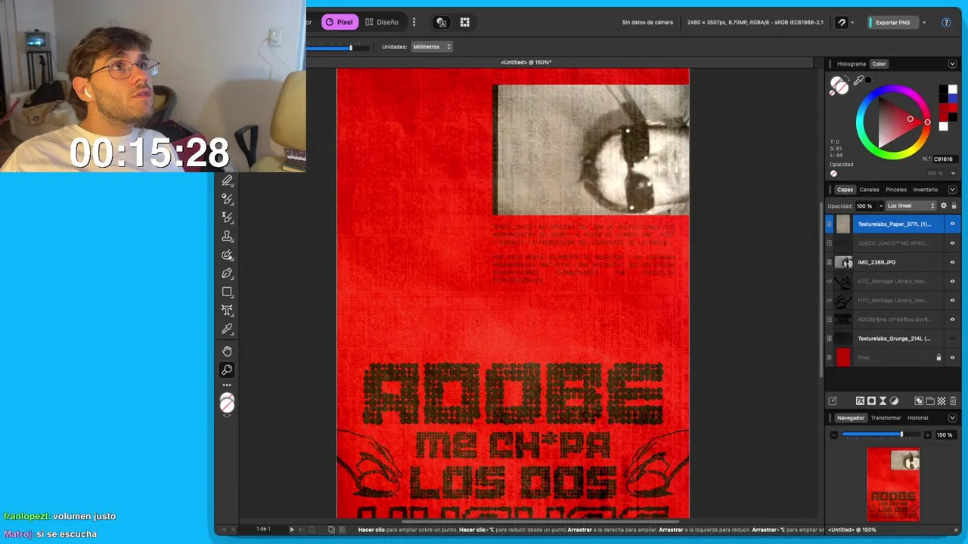Viewport: 968px width, 544px height.
Task: Click the navigator zoom slider
Action: pyautogui.click(x=881, y=435)
